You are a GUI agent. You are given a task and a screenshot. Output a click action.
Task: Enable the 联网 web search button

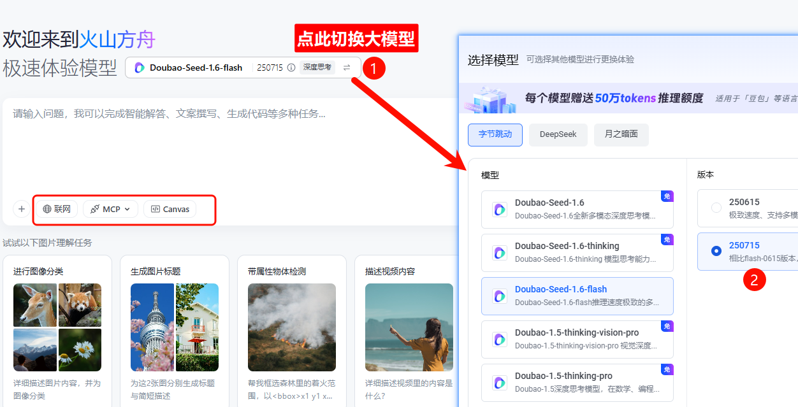(57, 209)
